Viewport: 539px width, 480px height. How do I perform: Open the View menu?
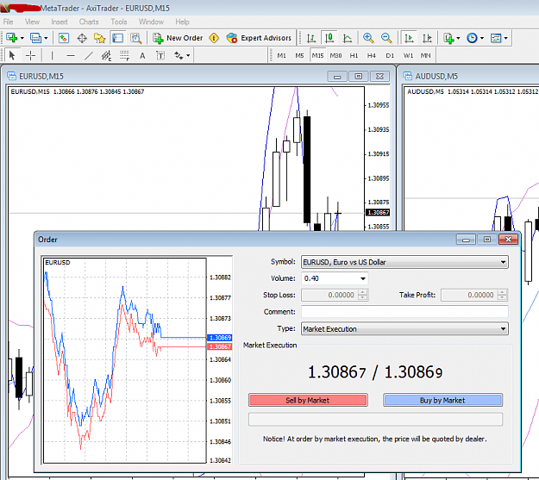[32, 22]
